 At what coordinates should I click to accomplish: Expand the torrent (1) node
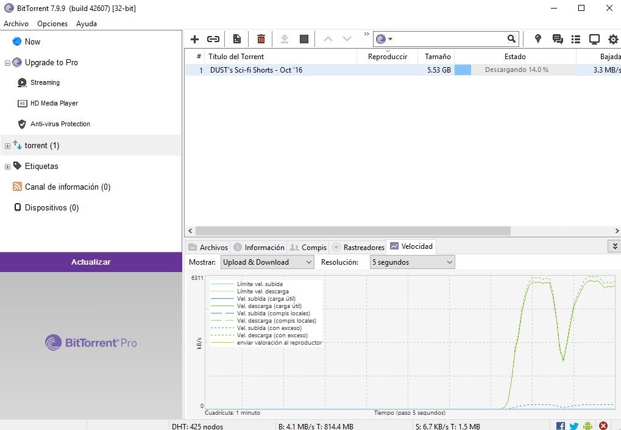pos(7,146)
